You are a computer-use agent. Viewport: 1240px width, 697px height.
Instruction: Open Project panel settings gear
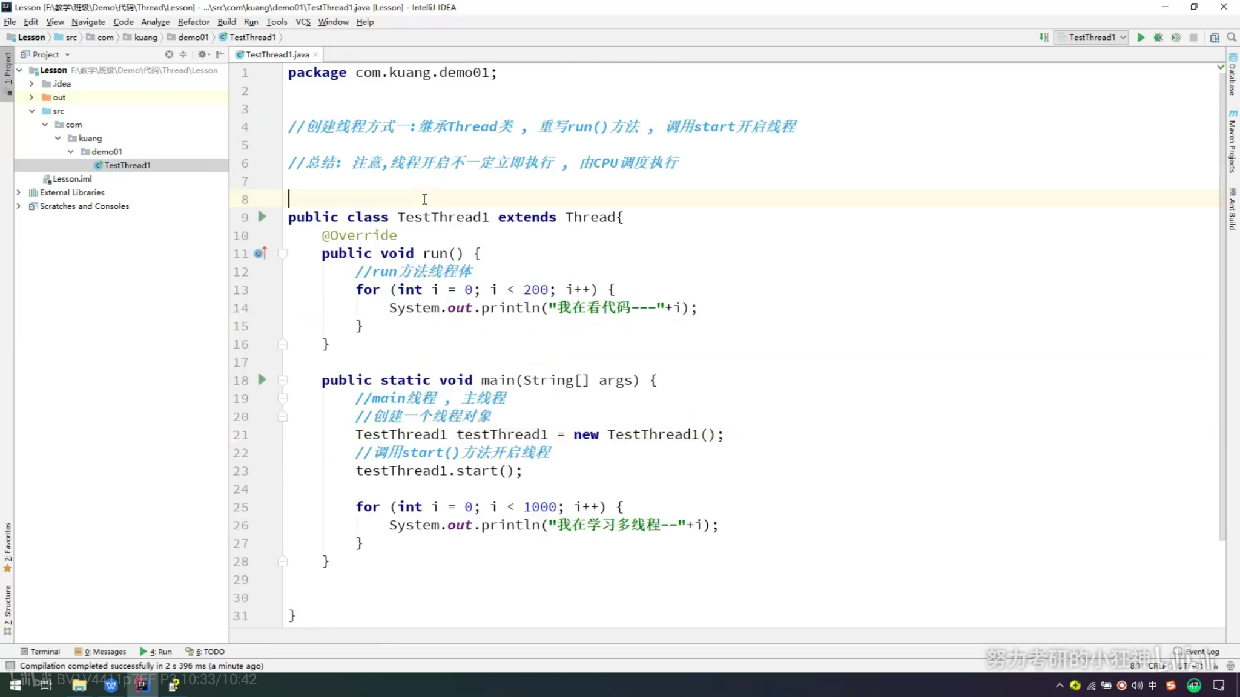(x=203, y=54)
